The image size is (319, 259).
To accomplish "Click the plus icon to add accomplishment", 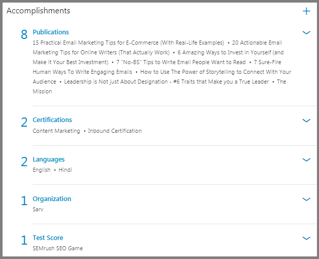I will [306, 11].
